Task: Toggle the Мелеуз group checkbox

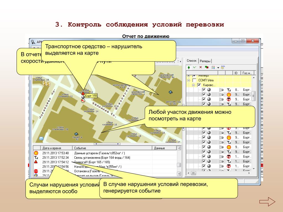Action: (194, 76)
